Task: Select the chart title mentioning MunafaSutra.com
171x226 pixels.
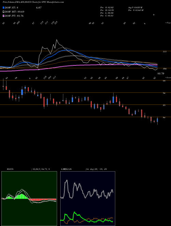Action: click(33, 2)
